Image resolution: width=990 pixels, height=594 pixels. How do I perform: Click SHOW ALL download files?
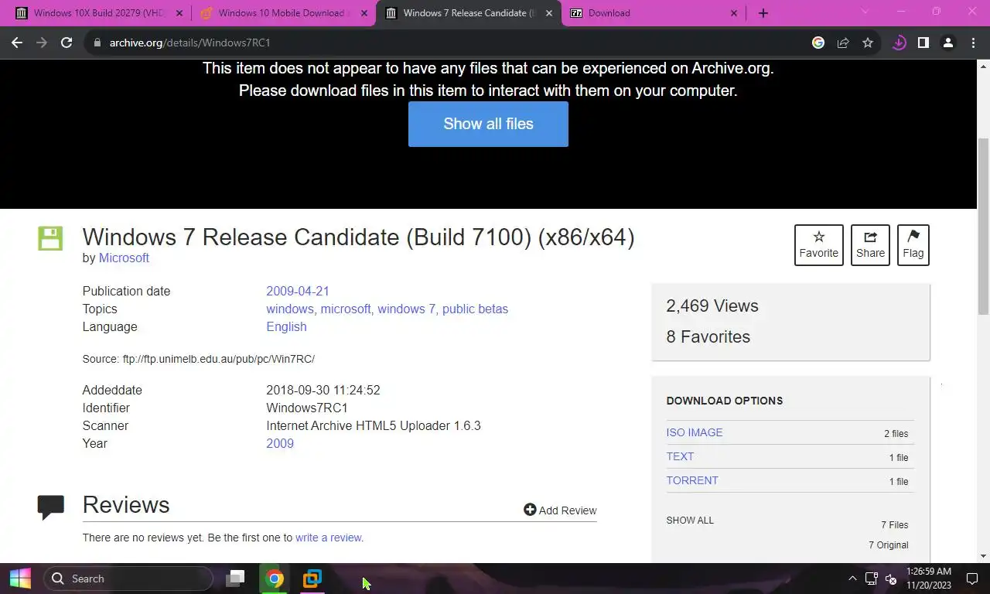[x=690, y=520]
